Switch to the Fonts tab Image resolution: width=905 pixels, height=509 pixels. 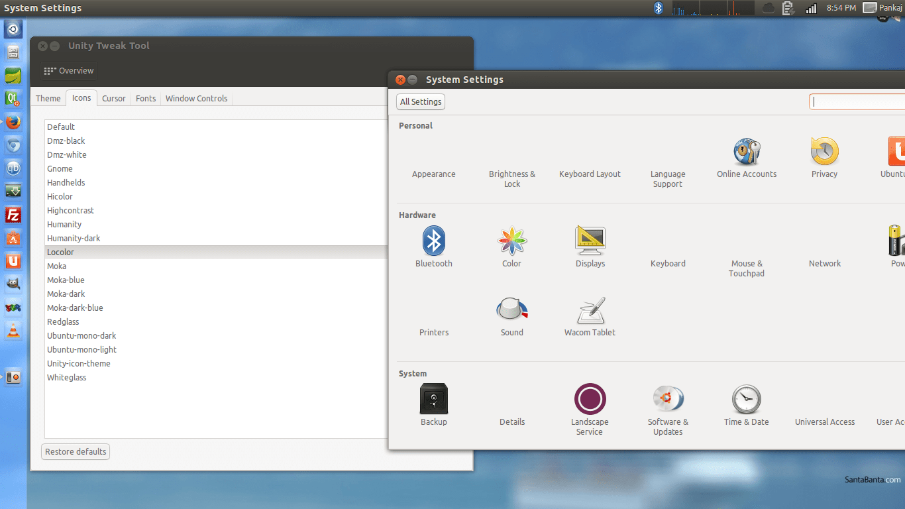coord(146,98)
